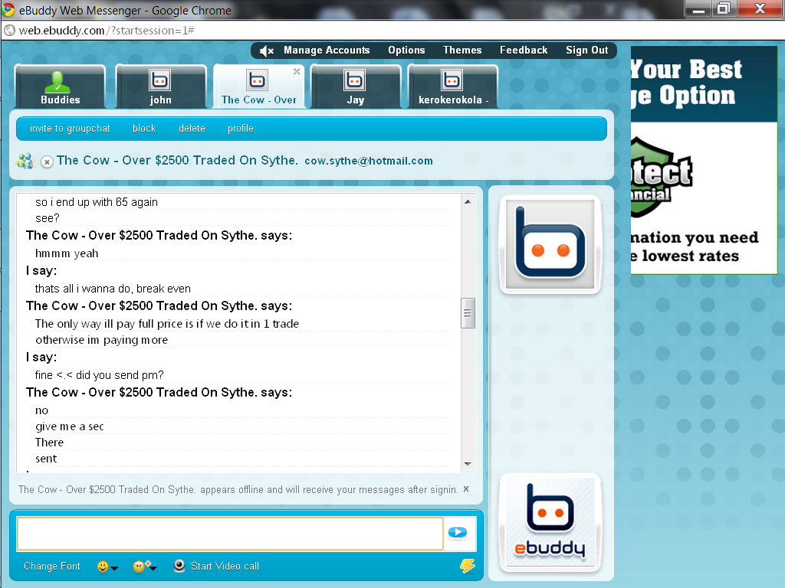Open the Options menu
The image size is (785, 588).
406,50
